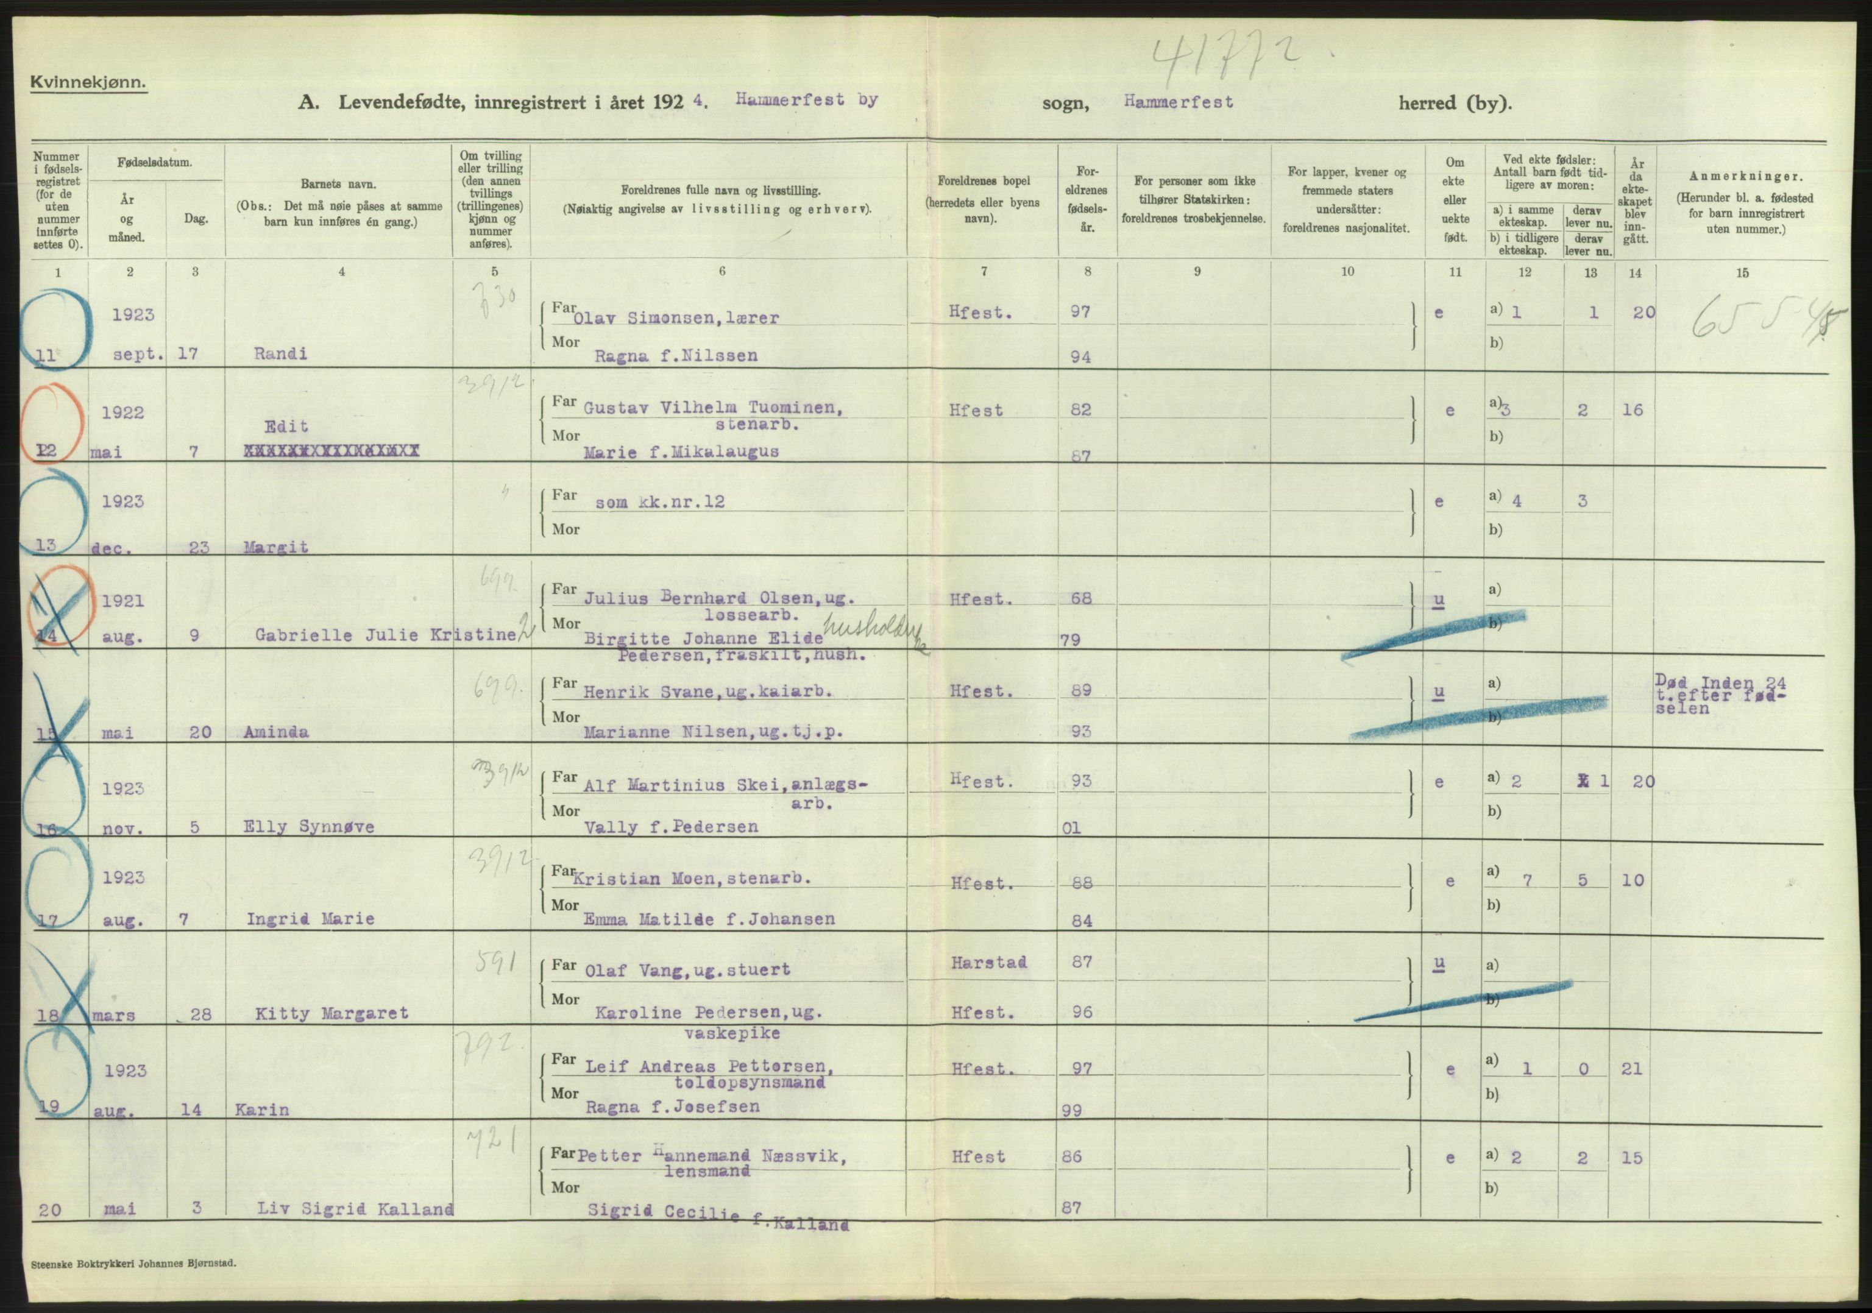Click mother "Sigrid Cecilie f.Kalland"
Viewport: 1872px width, 1313px height.
[x=718, y=1216]
